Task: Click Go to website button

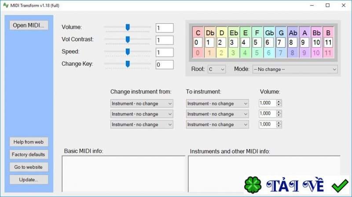Action: pos(29,167)
